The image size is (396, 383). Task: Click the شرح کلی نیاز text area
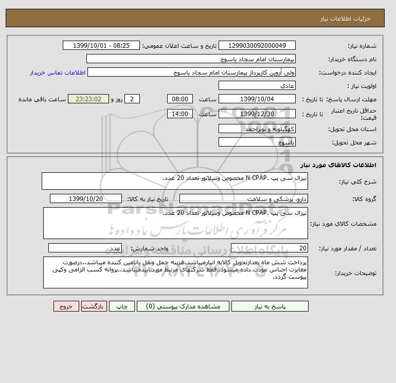click(175, 181)
